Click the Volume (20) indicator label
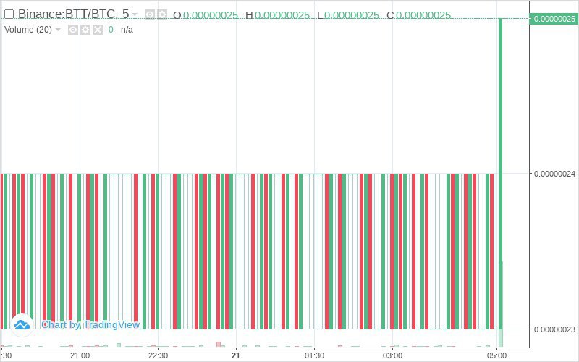 click(28, 30)
